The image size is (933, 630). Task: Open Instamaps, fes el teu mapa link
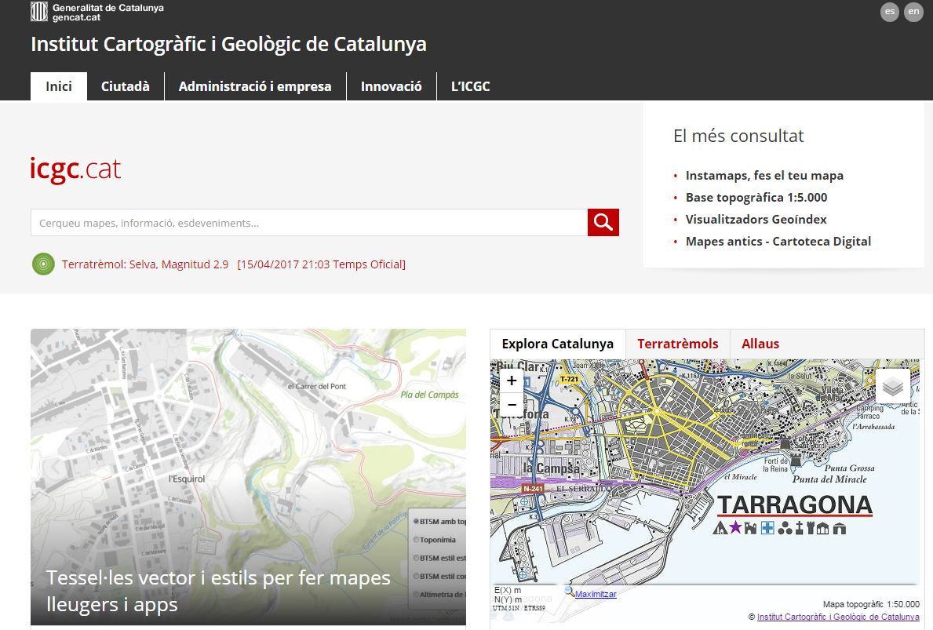764,176
